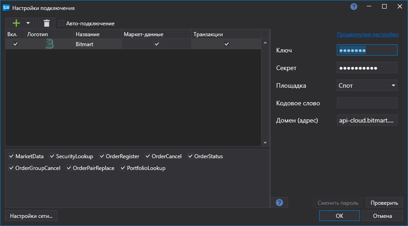This screenshot has height=226, width=408.
Task: Click the Логотип column header
Action: (x=49, y=34)
